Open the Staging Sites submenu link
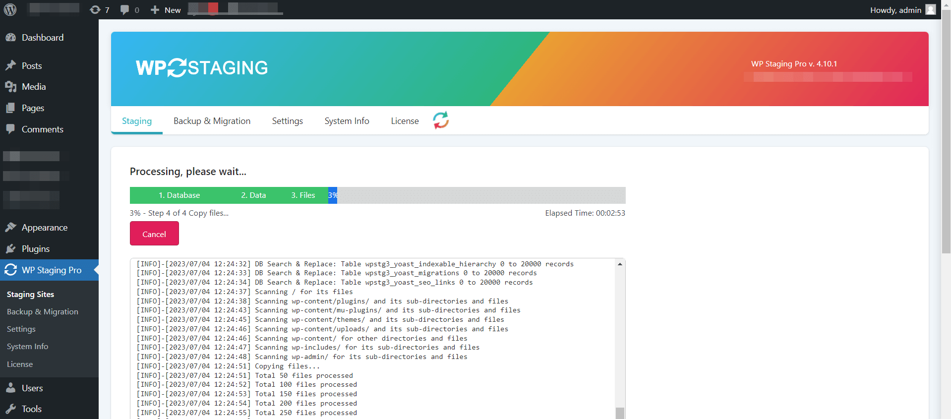 [30, 295]
